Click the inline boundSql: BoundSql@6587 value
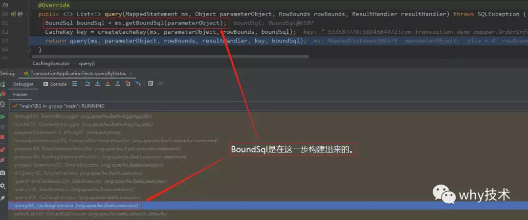 tap(273, 23)
